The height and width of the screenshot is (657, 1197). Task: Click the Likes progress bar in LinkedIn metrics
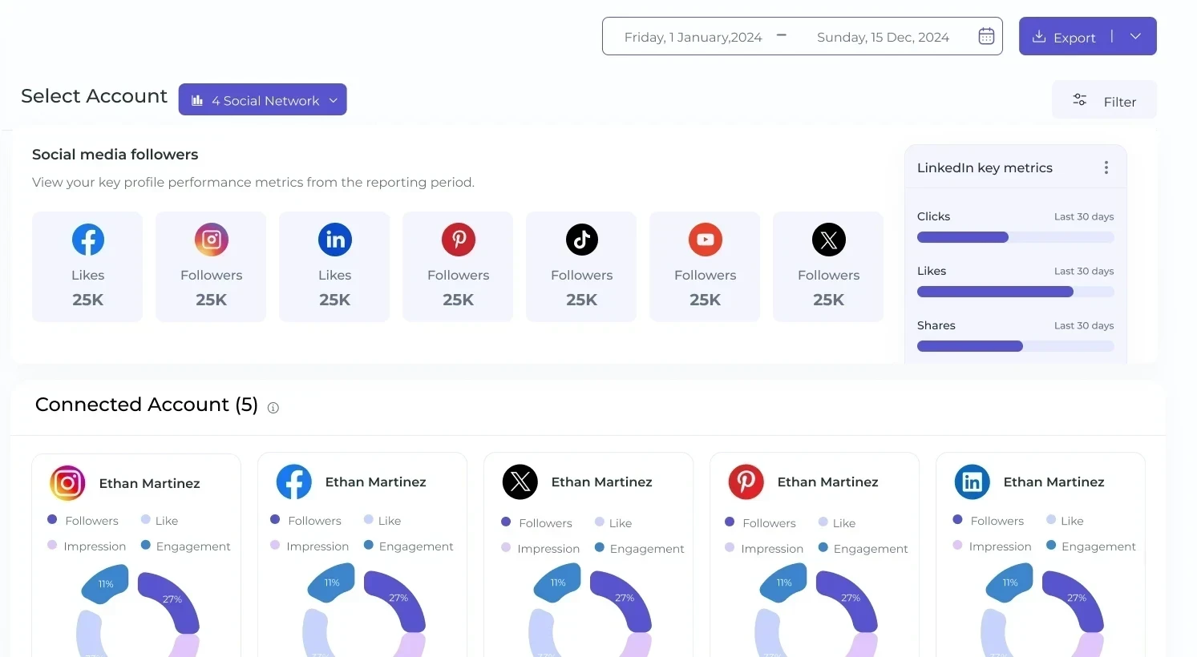pos(1015,292)
